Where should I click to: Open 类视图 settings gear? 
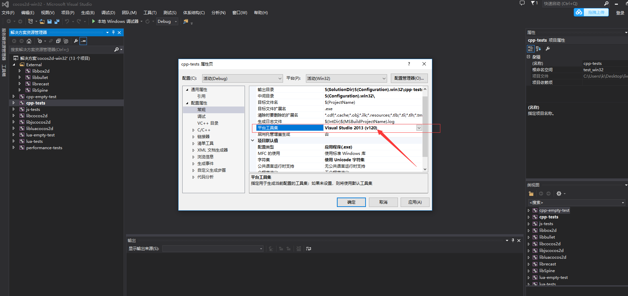pyautogui.click(x=559, y=194)
